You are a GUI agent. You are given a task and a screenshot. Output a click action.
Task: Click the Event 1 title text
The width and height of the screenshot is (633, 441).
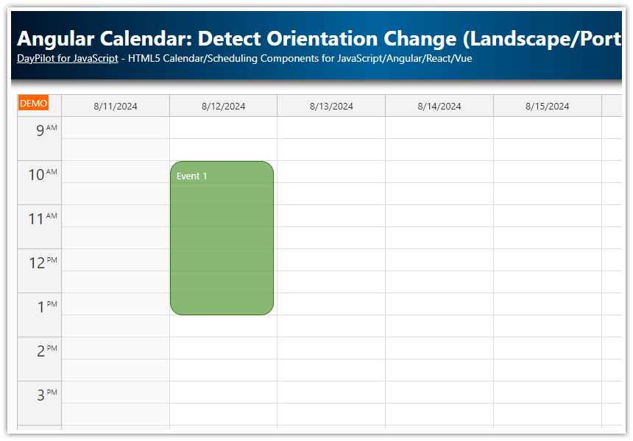coord(192,176)
